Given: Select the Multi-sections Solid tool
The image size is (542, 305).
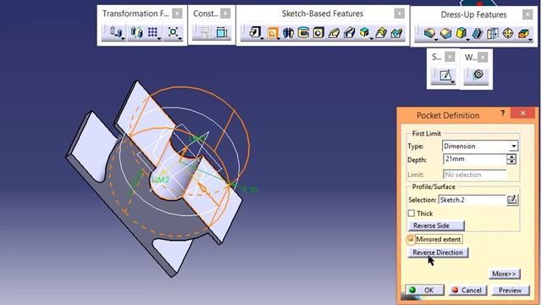Looking at the screenshot, I should click(x=381, y=33).
